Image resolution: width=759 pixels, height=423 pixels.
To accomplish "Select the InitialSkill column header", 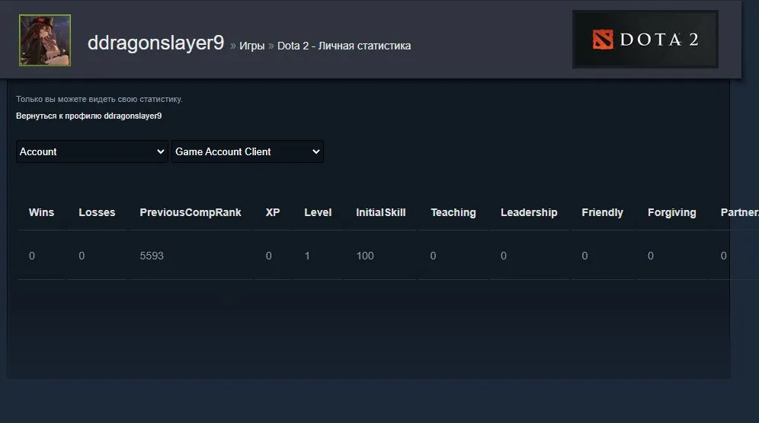I will coord(380,213).
